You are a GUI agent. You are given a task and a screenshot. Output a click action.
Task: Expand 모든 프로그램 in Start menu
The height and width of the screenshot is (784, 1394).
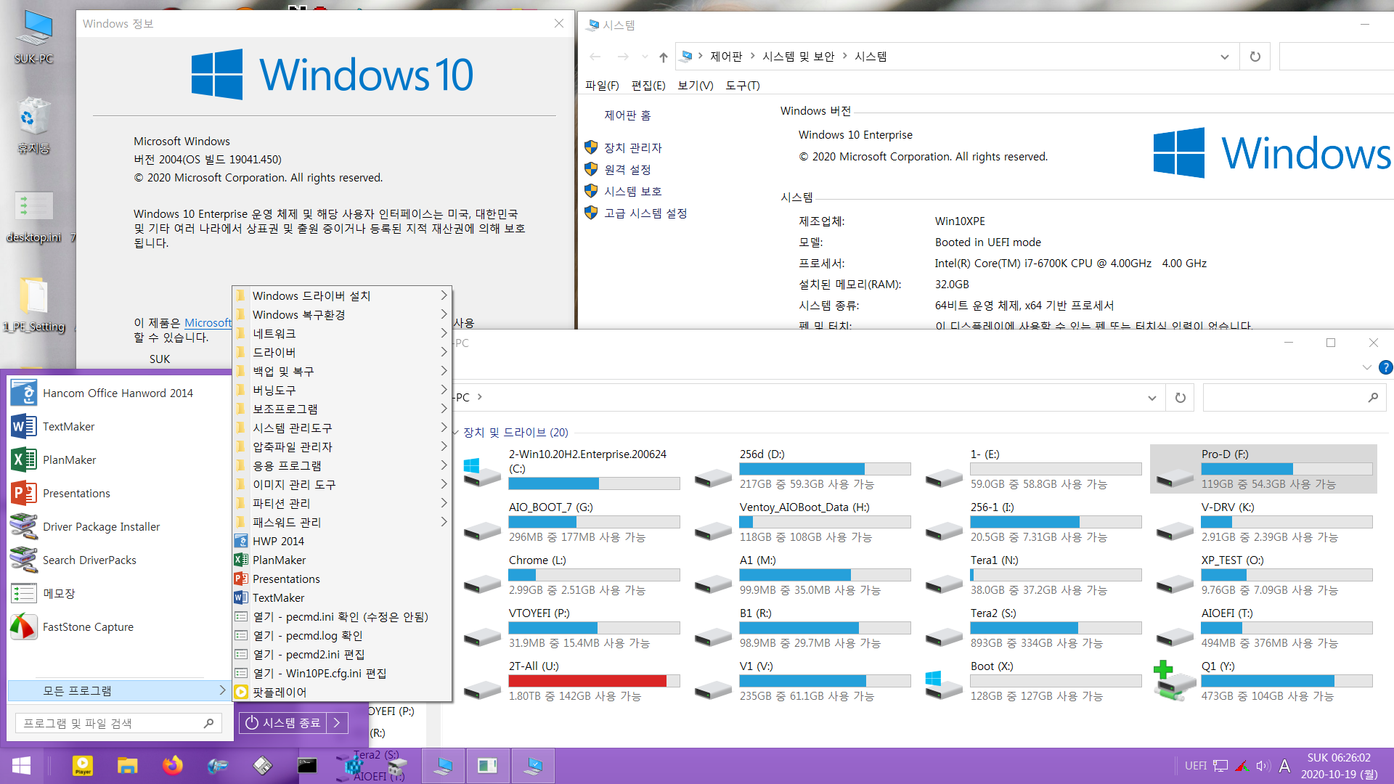click(x=120, y=690)
